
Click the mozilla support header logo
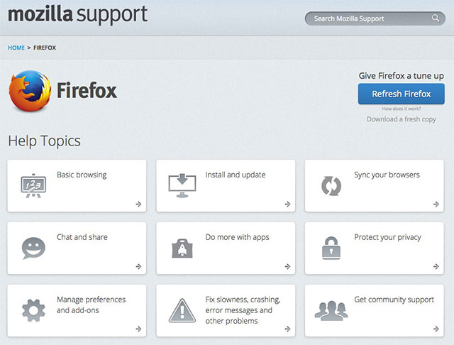[78, 14]
